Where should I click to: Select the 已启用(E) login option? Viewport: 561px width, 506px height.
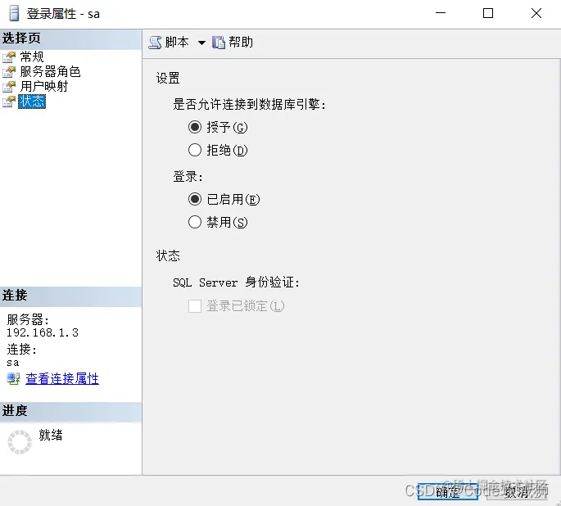point(195,199)
